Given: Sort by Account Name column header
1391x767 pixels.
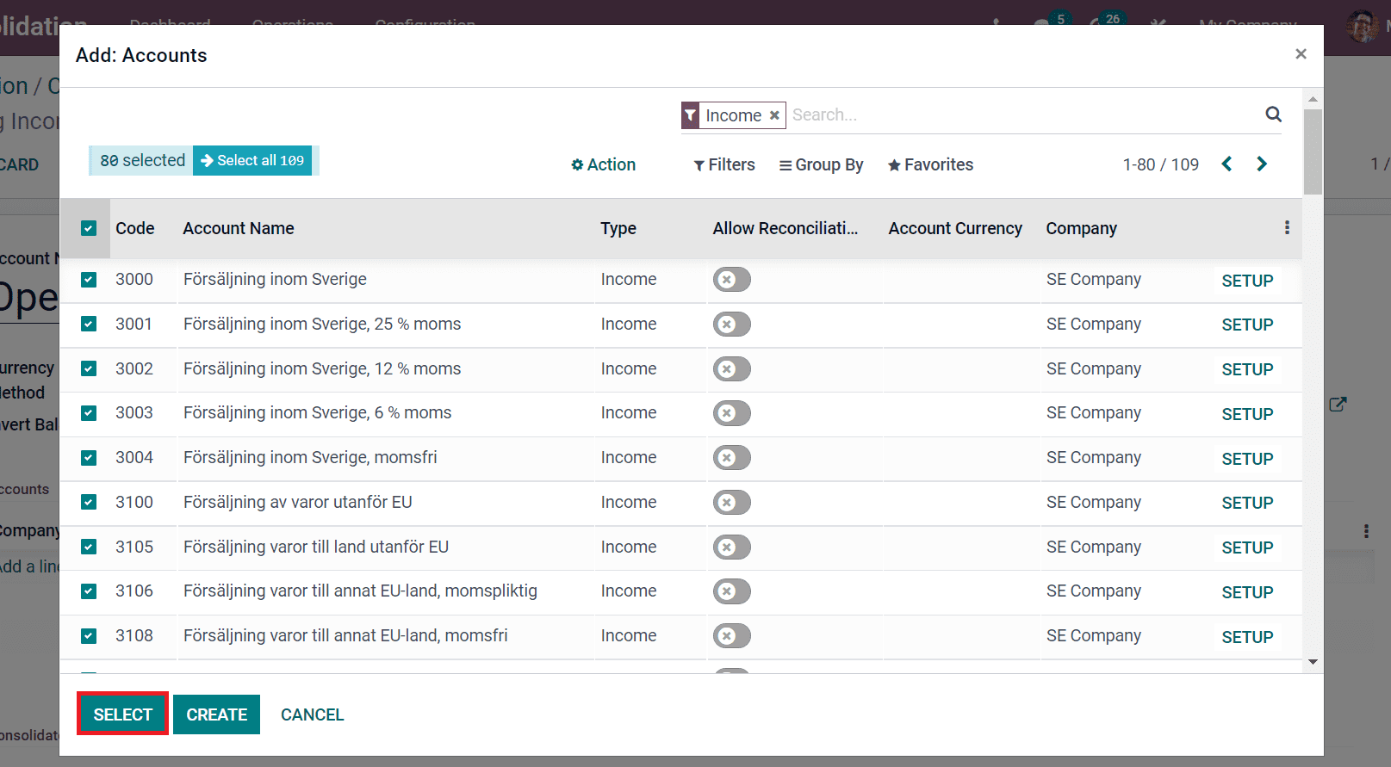Looking at the screenshot, I should 239,228.
